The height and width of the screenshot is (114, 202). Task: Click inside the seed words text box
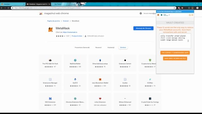click(x=175, y=41)
